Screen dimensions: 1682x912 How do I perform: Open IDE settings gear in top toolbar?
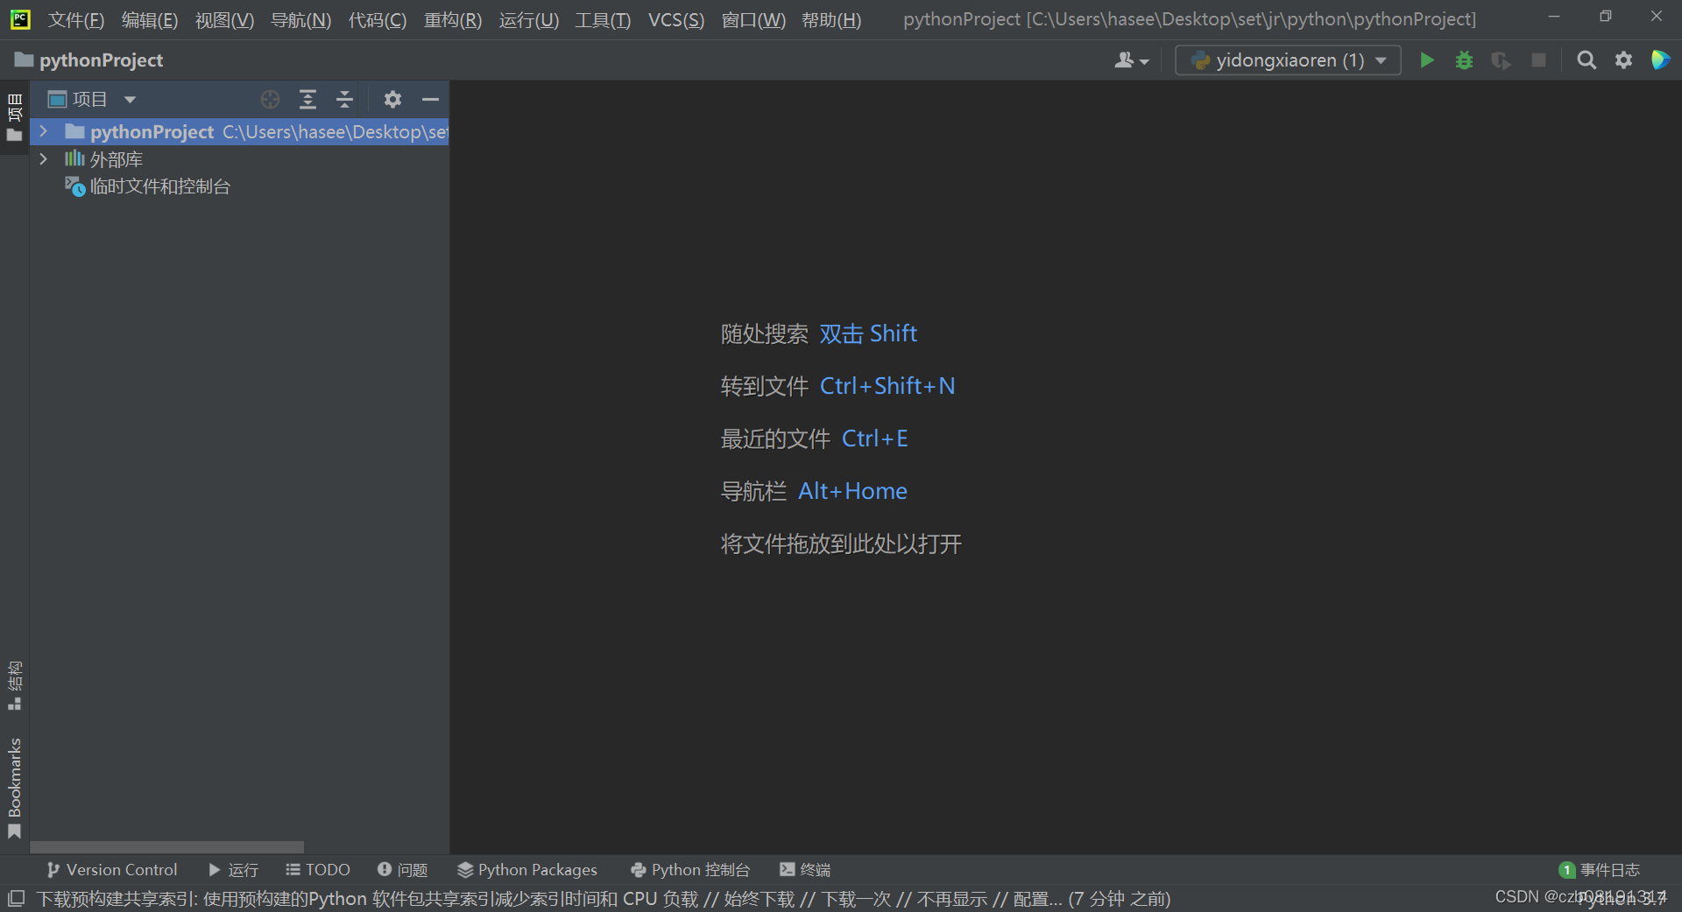click(x=1623, y=60)
